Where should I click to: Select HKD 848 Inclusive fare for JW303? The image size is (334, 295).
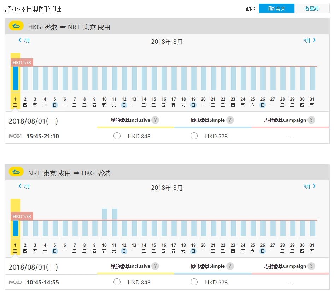pyautogui.click(x=117, y=282)
